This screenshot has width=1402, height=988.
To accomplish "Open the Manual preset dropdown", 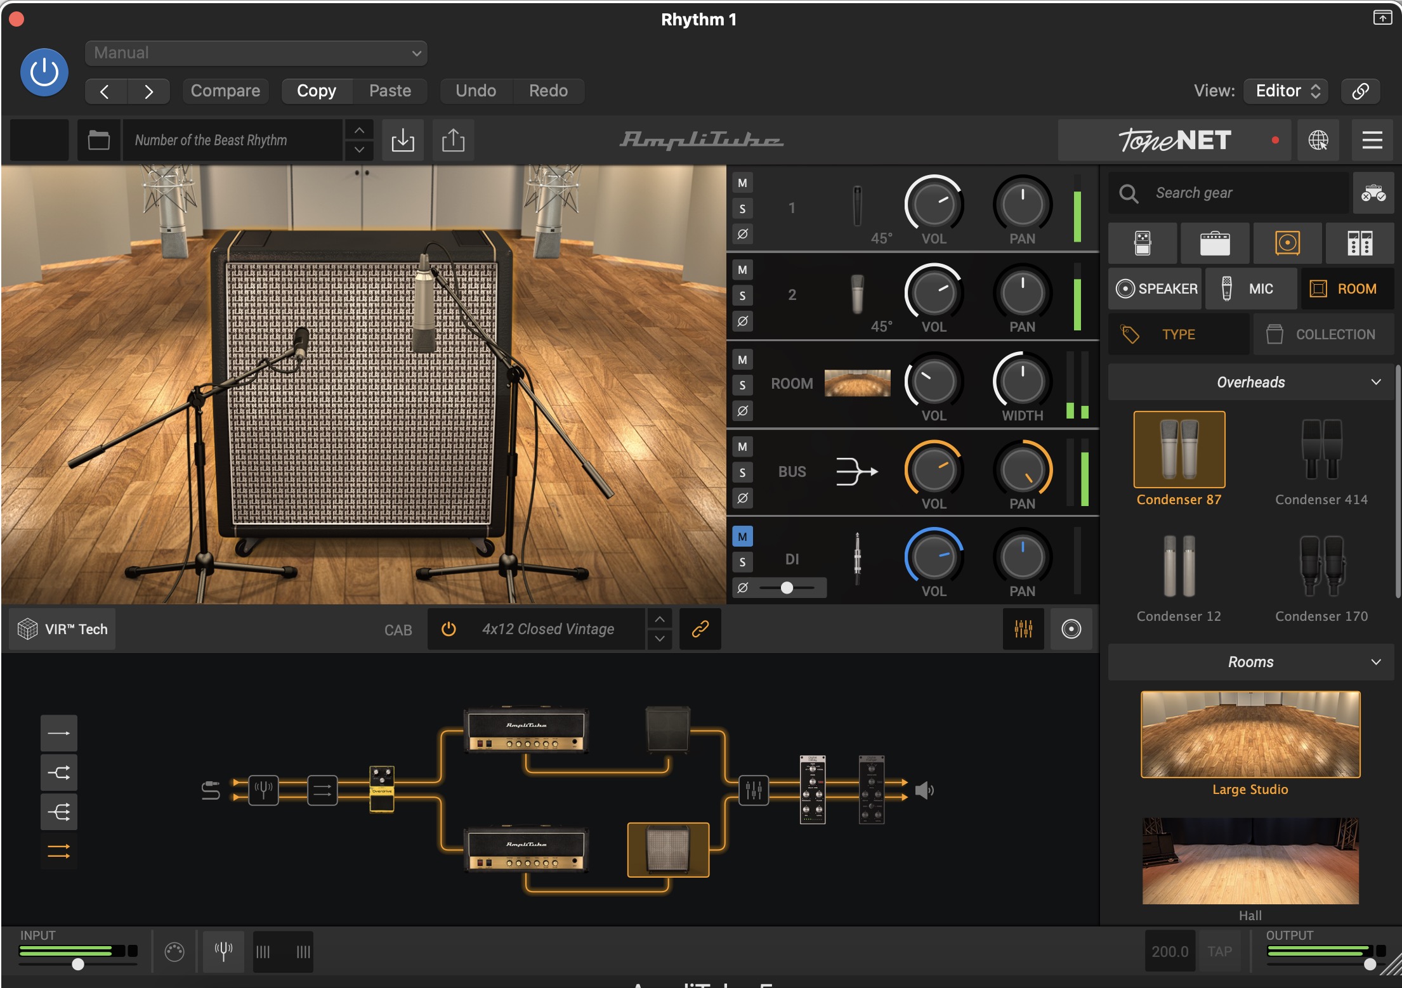I will point(256,53).
